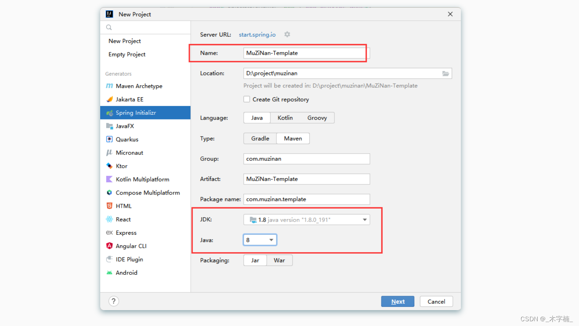
Task: Open Server URL settings gear
Action: pyautogui.click(x=287, y=35)
